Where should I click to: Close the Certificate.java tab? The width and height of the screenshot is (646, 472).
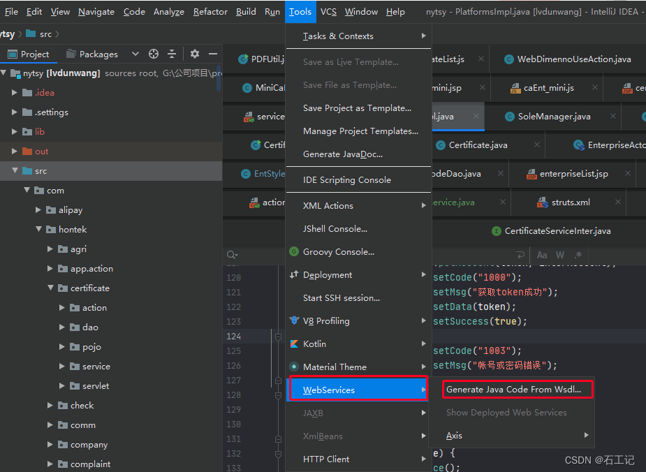click(x=537, y=145)
